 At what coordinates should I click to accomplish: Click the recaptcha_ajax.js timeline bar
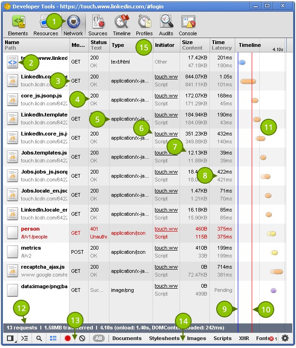[277, 271]
